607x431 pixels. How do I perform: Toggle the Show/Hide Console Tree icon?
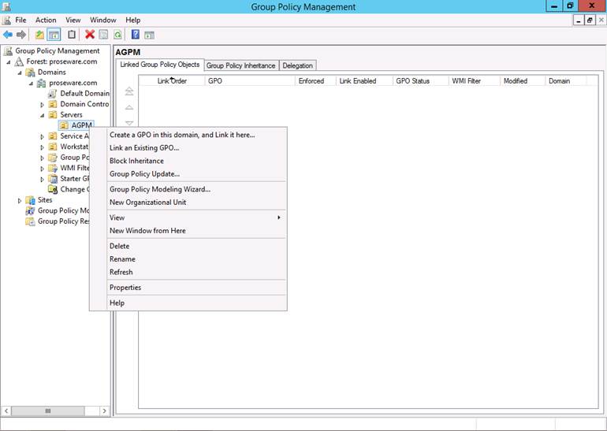pos(54,35)
